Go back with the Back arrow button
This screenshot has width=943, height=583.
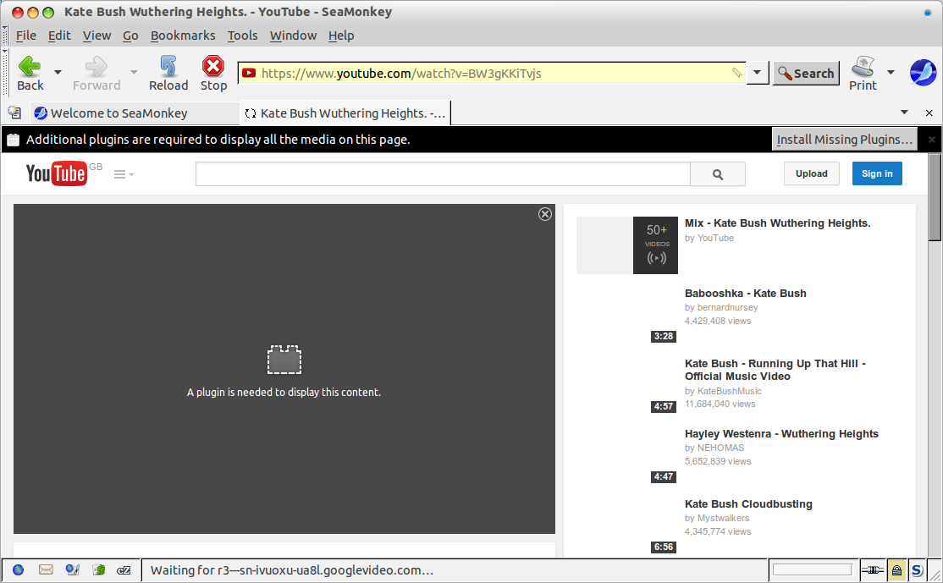coord(30,74)
